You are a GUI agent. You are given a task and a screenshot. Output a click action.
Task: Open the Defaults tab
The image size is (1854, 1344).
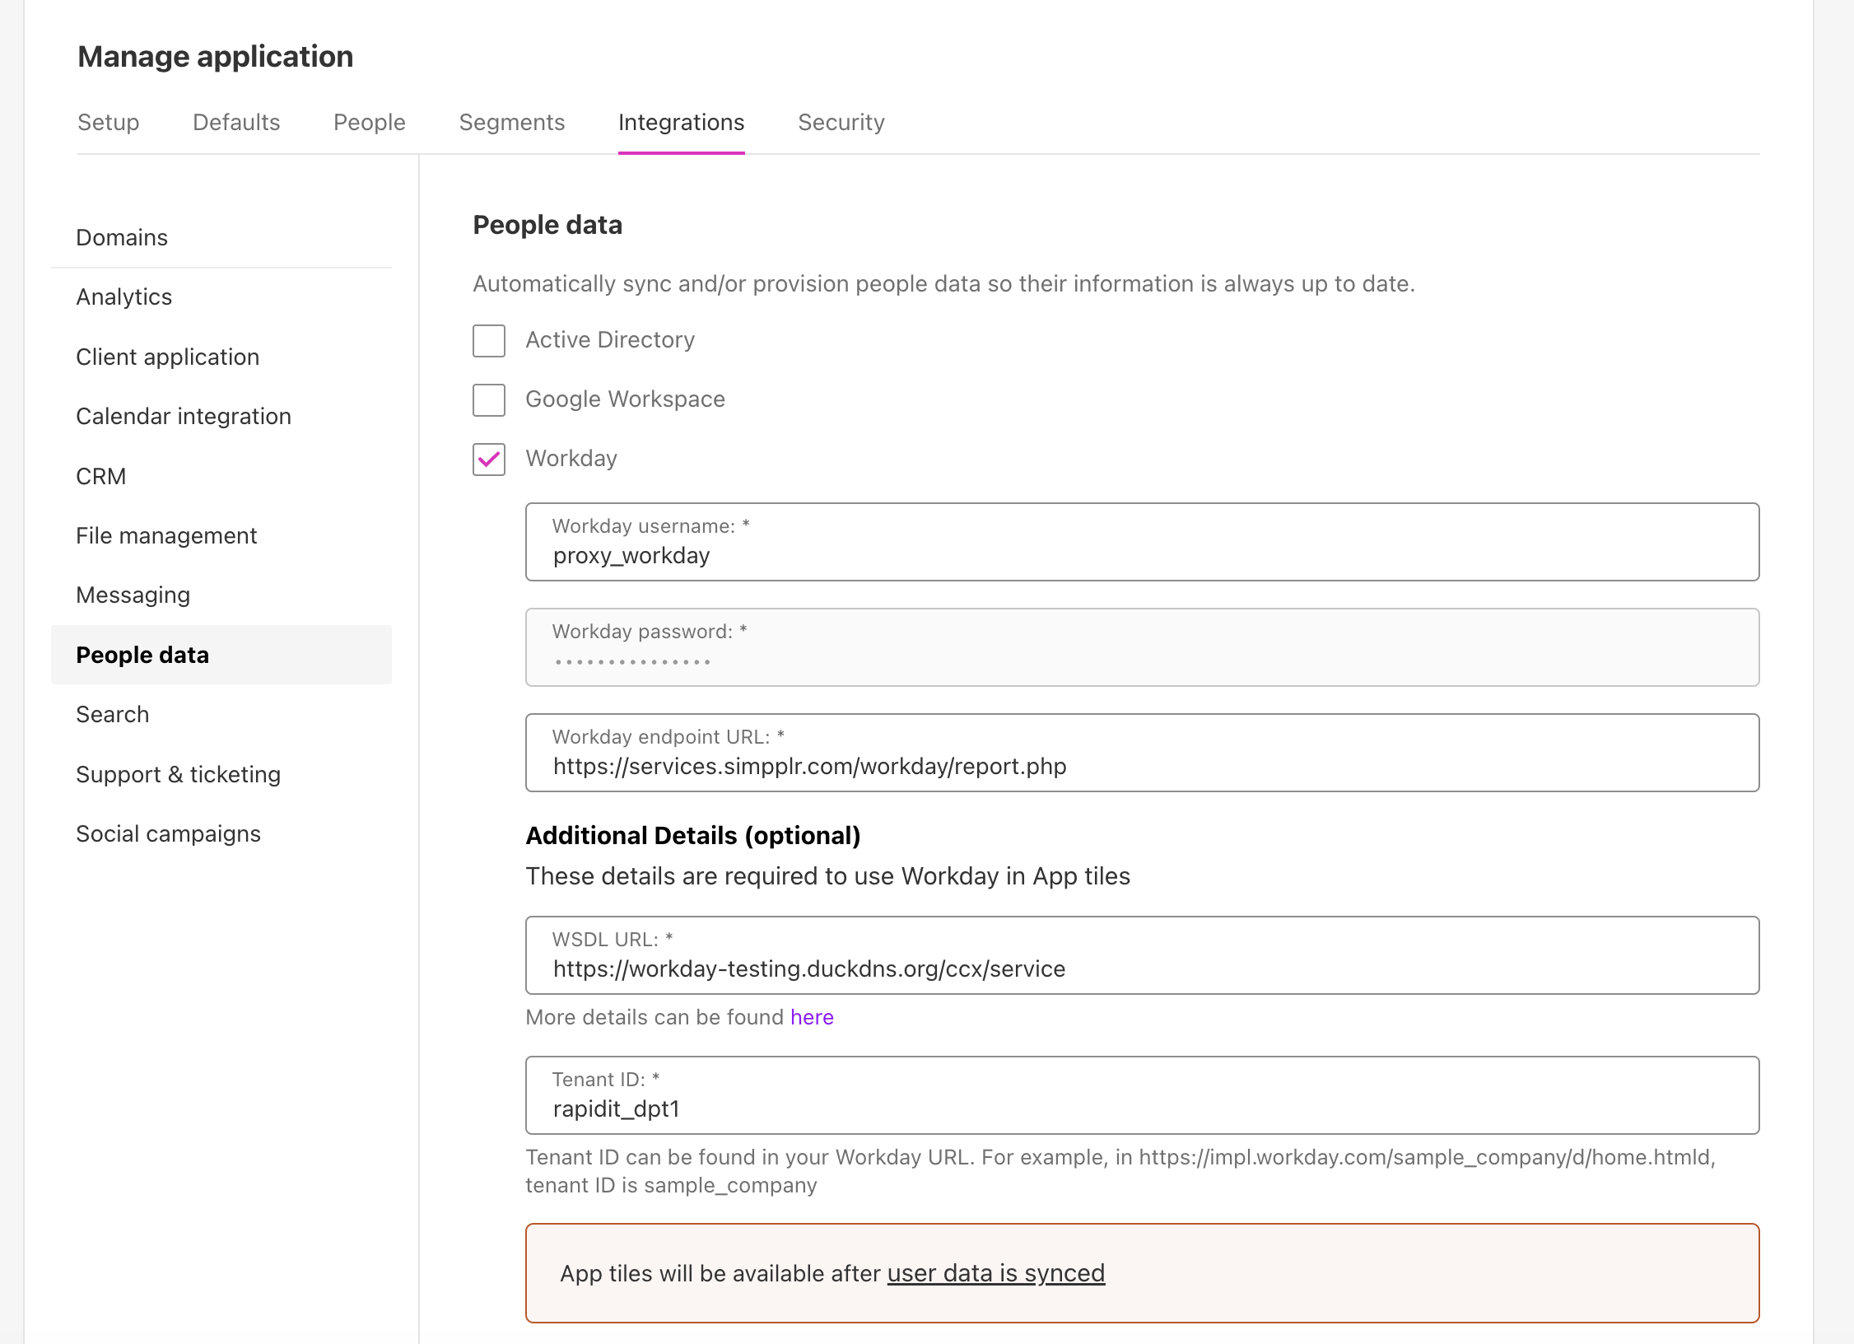pos(236,123)
